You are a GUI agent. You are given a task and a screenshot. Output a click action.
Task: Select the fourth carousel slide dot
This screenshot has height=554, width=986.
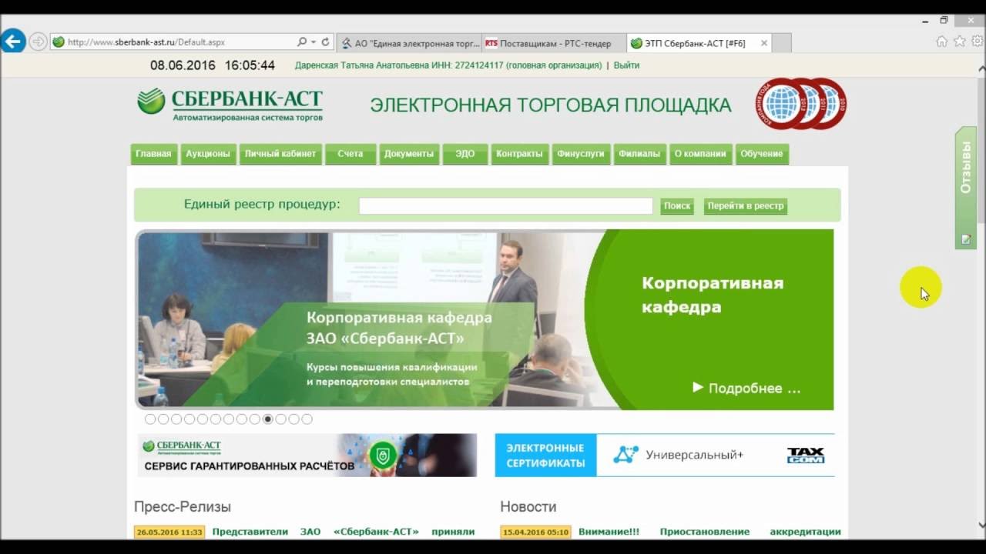point(189,419)
